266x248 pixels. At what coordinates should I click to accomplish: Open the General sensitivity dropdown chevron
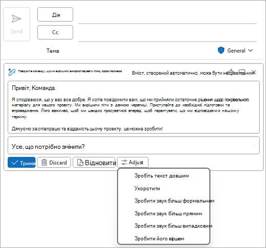(x=250, y=51)
